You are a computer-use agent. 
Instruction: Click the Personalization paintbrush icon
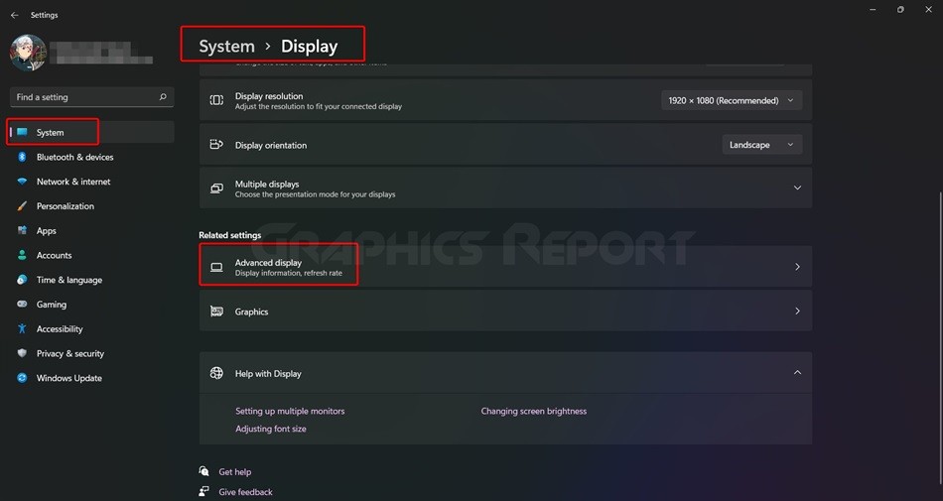click(22, 206)
